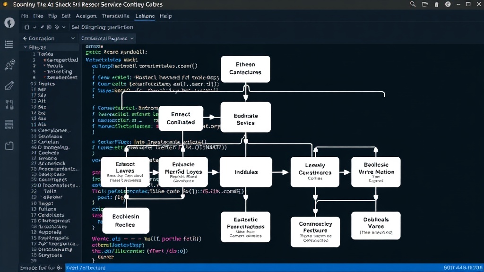Select the Doblicals Vares diagram node
The width and height of the screenshot is (484, 272).
click(376, 225)
